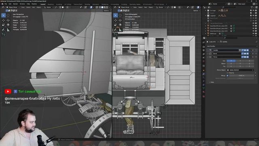Toggle Flip Z on Mirror modifier

249,66
